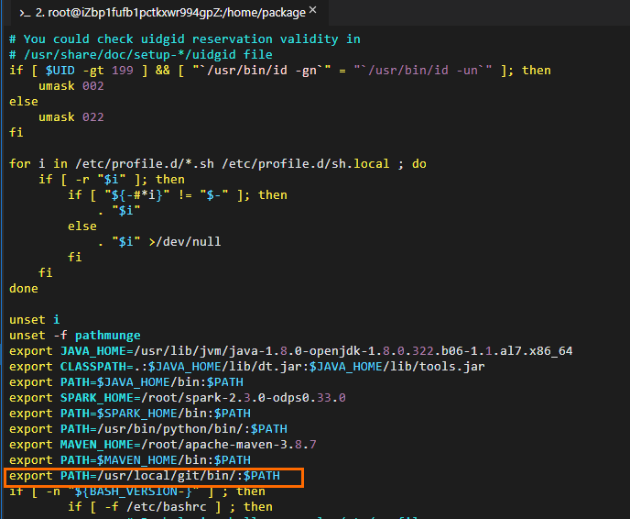This screenshot has height=519, width=630.
Task: Click the 'umask 002' line
Action: (x=71, y=85)
